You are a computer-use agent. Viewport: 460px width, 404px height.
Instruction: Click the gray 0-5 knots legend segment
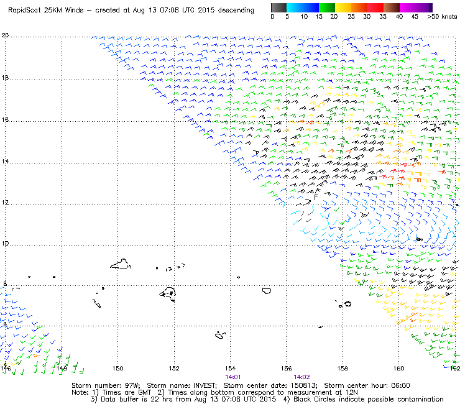point(278,7)
